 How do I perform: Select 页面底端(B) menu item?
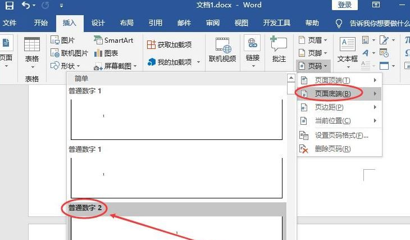339,94
